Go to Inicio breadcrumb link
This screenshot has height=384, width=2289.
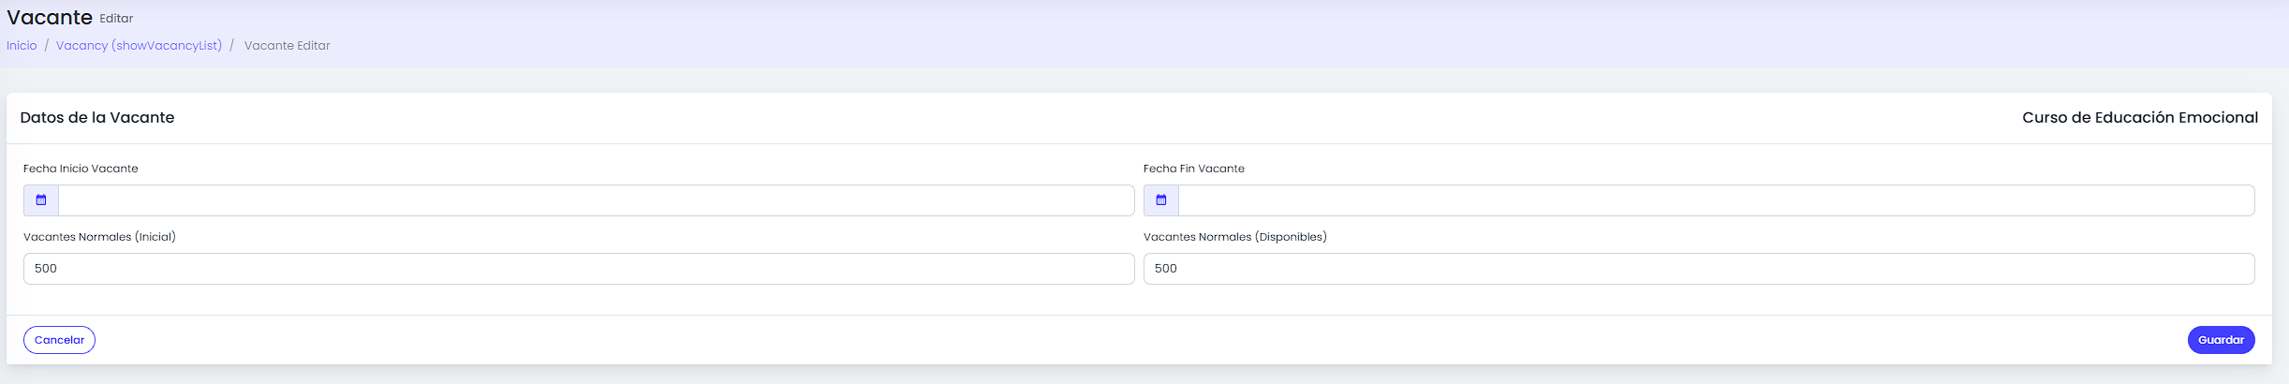point(22,46)
